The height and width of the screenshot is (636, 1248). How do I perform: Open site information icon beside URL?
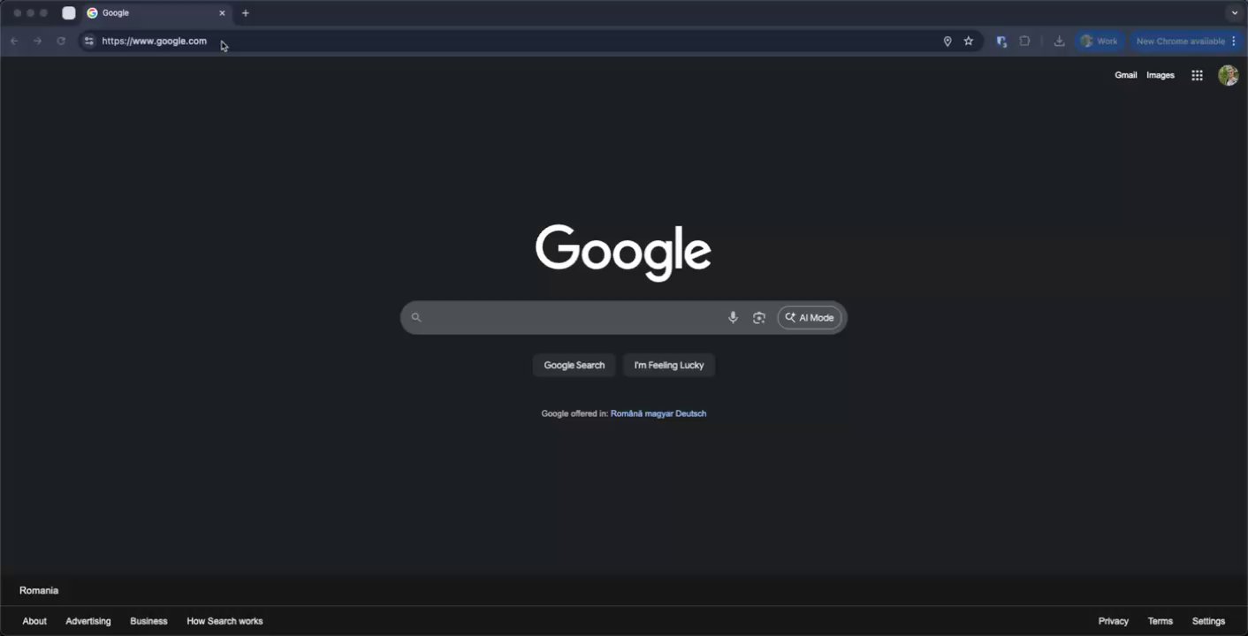[x=88, y=41]
